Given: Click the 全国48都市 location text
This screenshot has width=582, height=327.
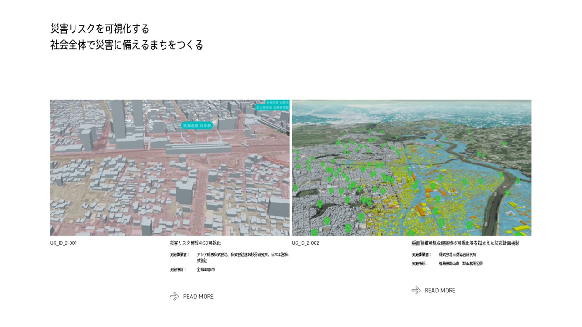Looking at the screenshot, I should point(206,270).
